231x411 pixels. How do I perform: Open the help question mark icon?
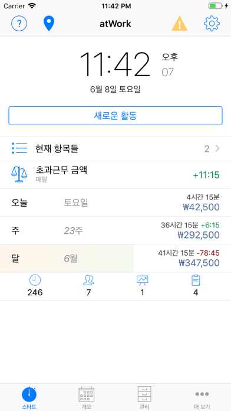(x=19, y=24)
